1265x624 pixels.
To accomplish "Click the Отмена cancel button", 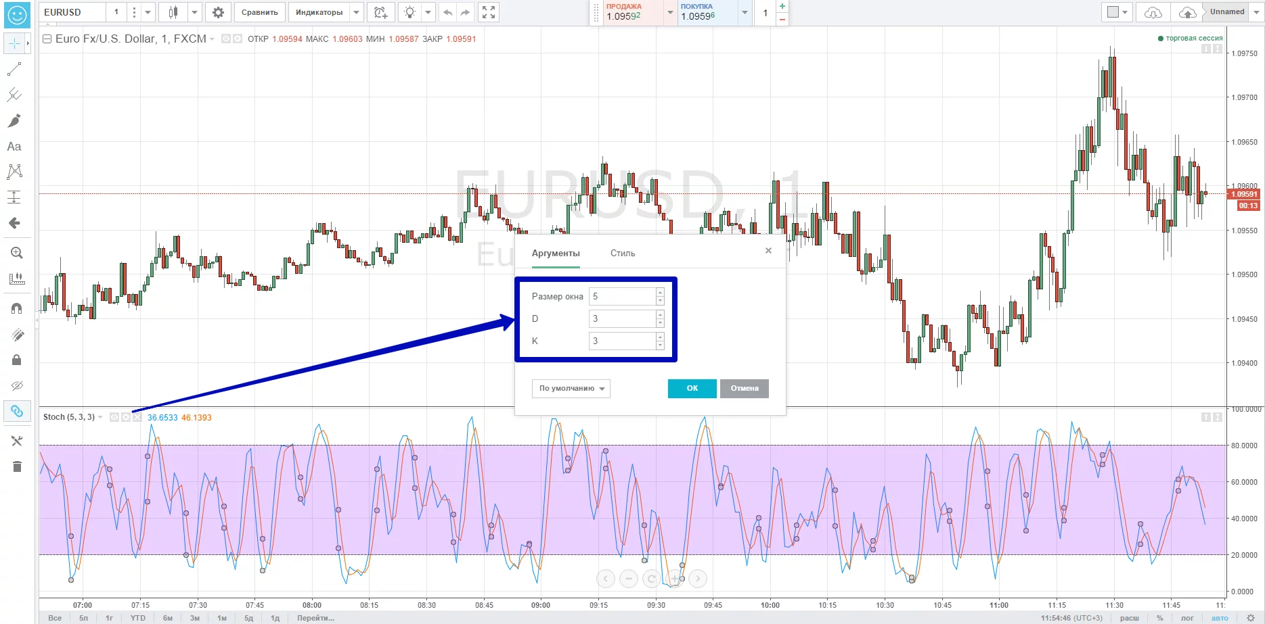I will [x=745, y=388].
